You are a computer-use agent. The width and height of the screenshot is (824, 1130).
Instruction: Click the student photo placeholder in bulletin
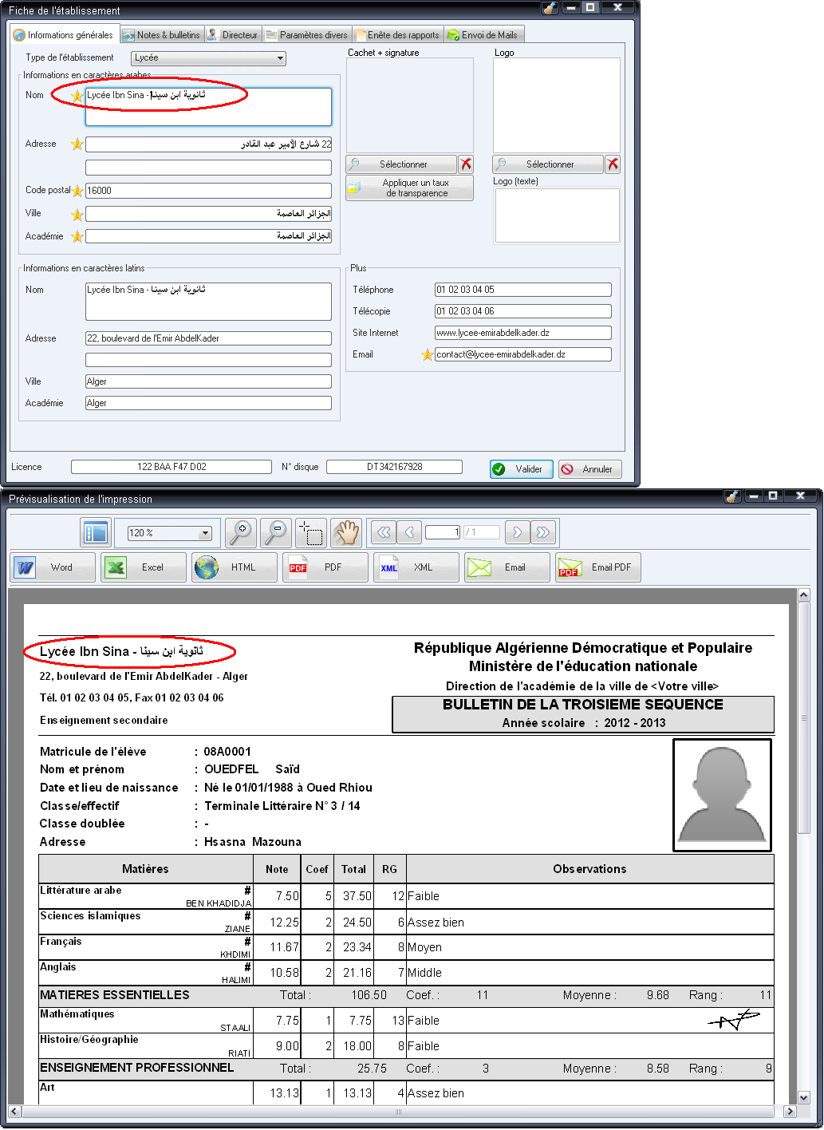[x=722, y=795]
